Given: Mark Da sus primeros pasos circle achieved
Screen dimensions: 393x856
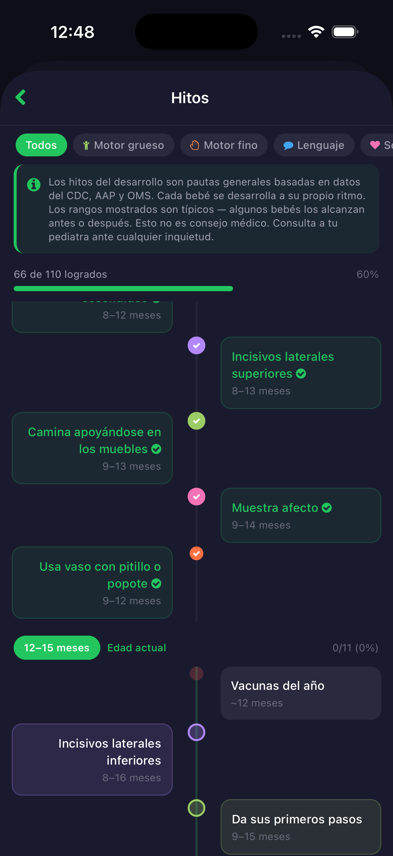Looking at the screenshot, I should [196, 808].
